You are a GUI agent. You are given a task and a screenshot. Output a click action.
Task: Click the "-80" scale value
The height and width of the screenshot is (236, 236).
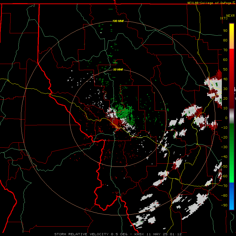click(224, 196)
